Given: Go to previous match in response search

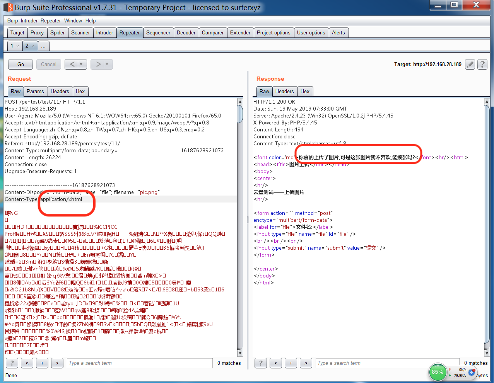Looking at the screenshot, I should (276, 363).
